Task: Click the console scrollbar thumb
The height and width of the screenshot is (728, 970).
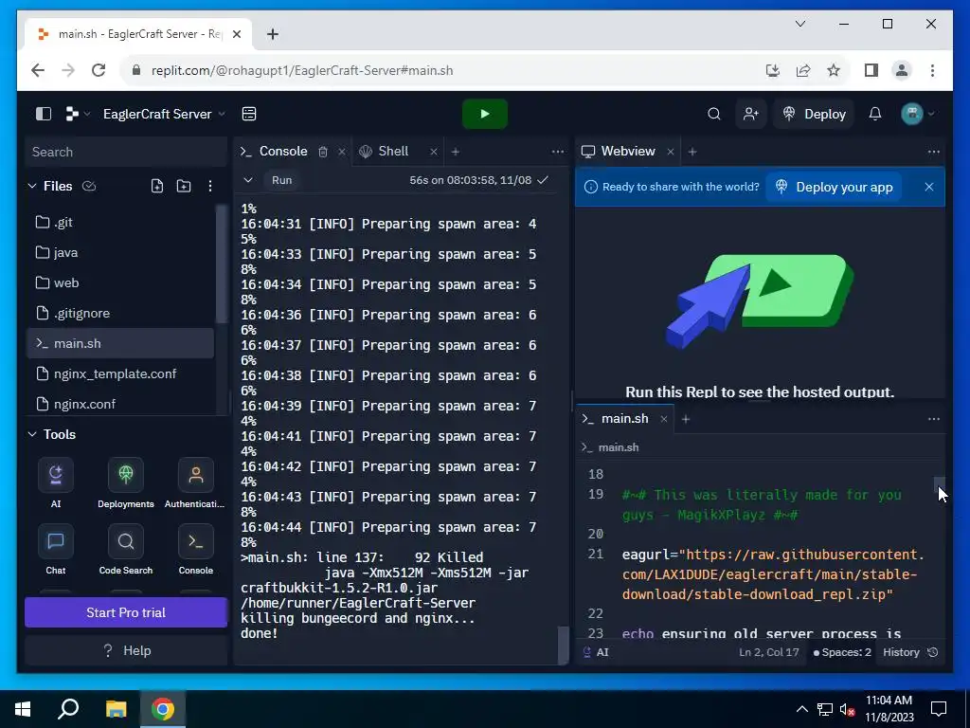Action: [563, 645]
